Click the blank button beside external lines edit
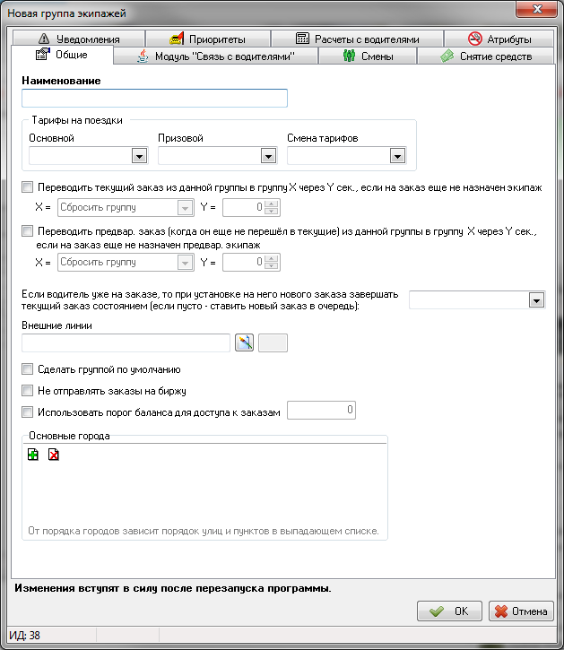564x650 pixels. (x=273, y=342)
